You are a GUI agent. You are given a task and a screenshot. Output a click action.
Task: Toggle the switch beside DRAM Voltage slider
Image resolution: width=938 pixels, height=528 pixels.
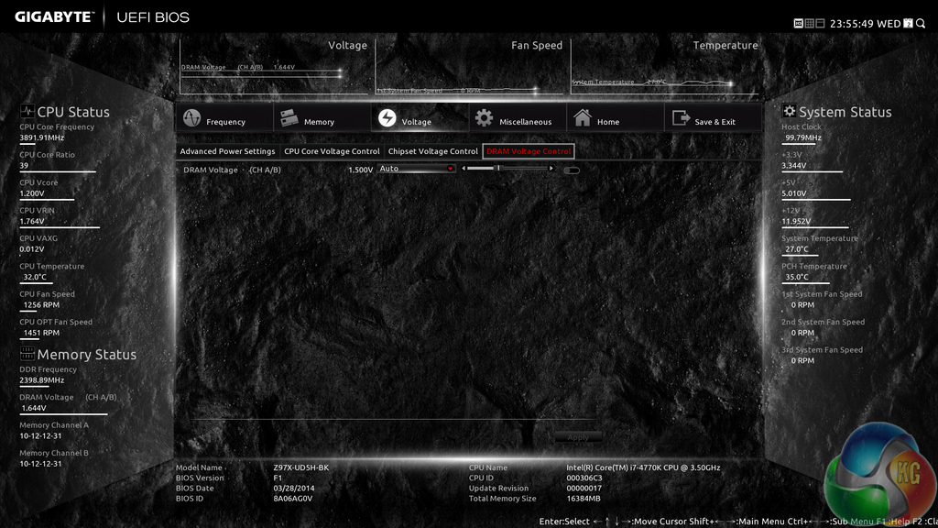(572, 170)
